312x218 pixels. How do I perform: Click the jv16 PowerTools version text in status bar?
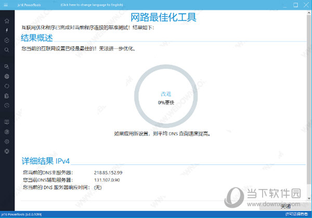click(x=21, y=214)
